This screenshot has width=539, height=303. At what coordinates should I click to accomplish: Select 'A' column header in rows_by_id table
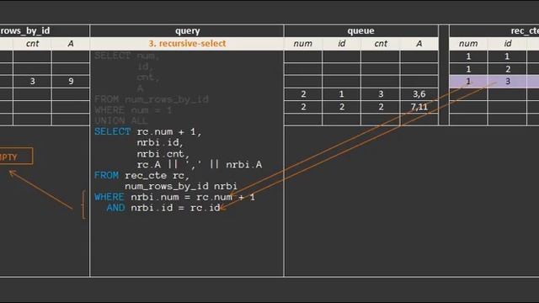[71, 44]
